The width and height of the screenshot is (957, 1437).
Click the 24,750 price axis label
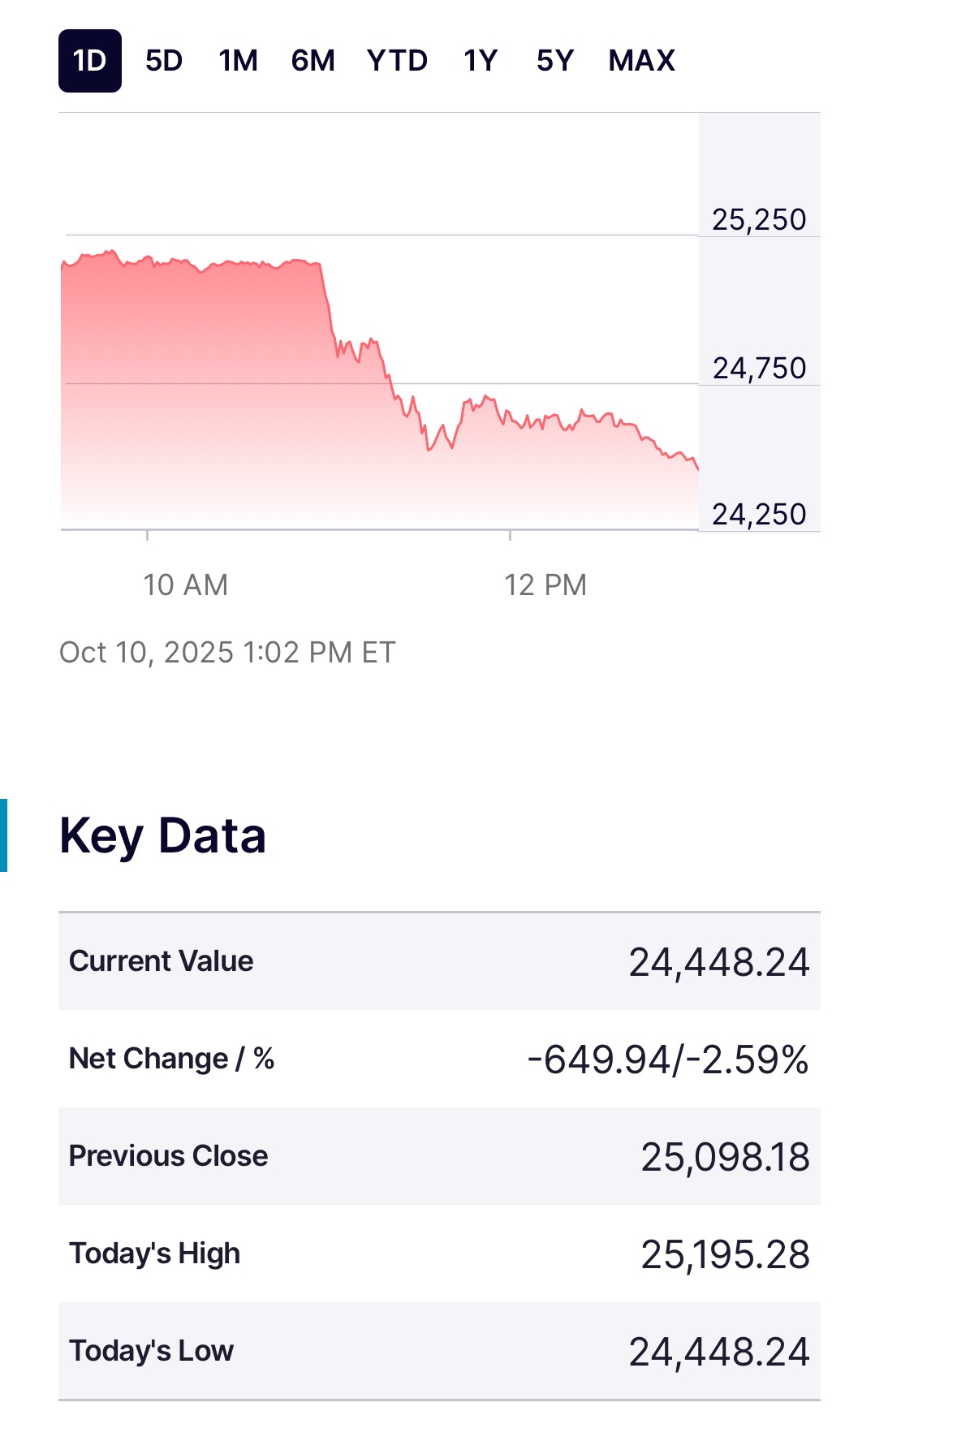coord(759,369)
